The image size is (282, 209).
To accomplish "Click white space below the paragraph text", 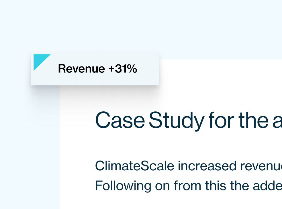I will [172, 202].
